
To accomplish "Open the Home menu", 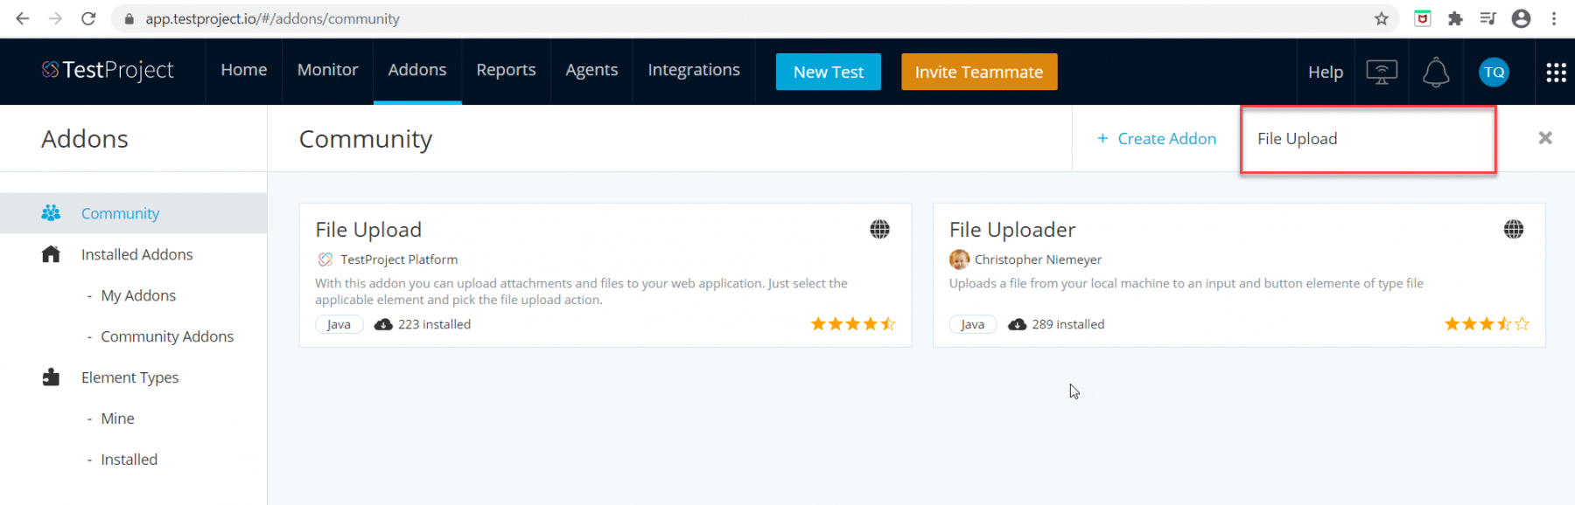I will coord(244,70).
